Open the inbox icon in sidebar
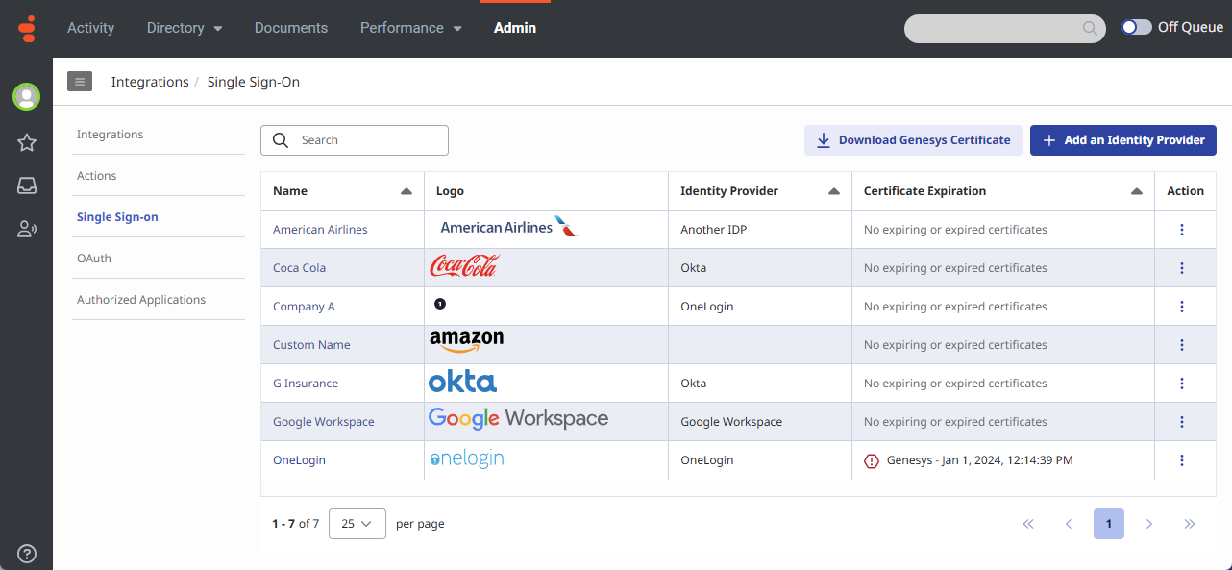This screenshot has height=570, width=1232. 27,186
